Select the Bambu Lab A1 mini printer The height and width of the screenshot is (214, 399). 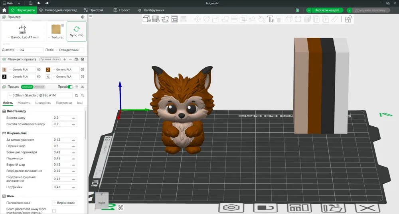23,31
